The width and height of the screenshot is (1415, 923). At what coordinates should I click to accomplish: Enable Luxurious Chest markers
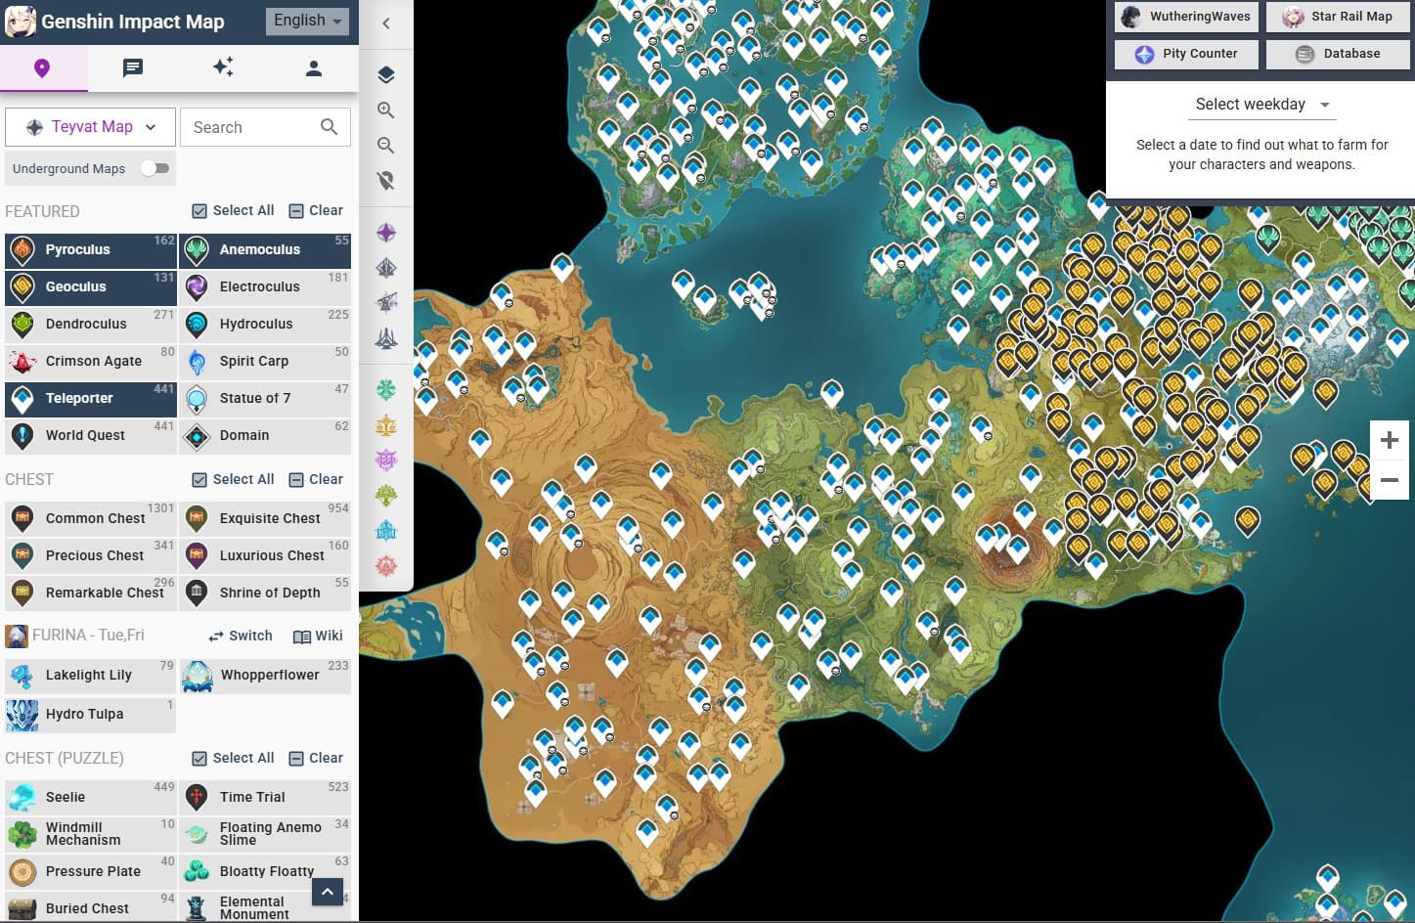pos(265,556)
